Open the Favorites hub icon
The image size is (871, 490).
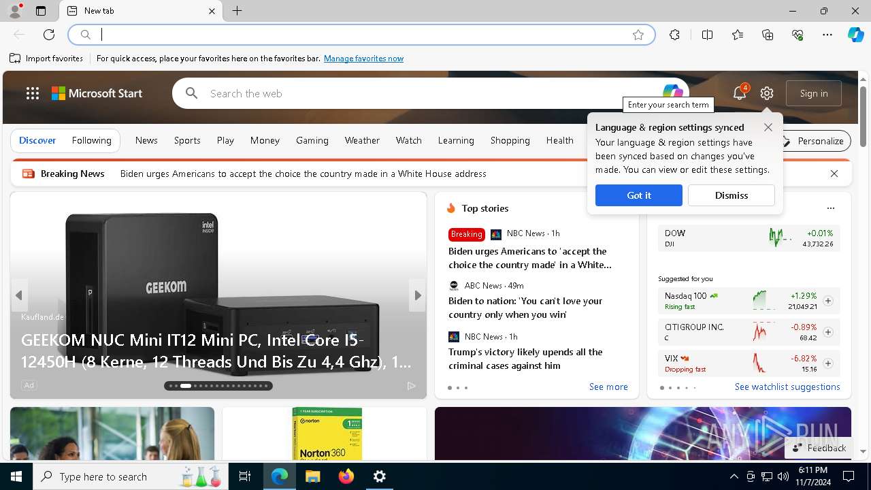[738, 35]
